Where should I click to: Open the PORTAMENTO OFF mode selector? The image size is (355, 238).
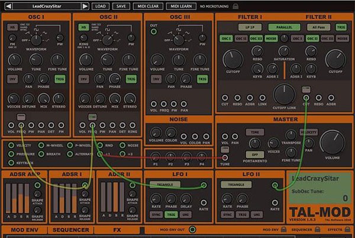[255, 155]
